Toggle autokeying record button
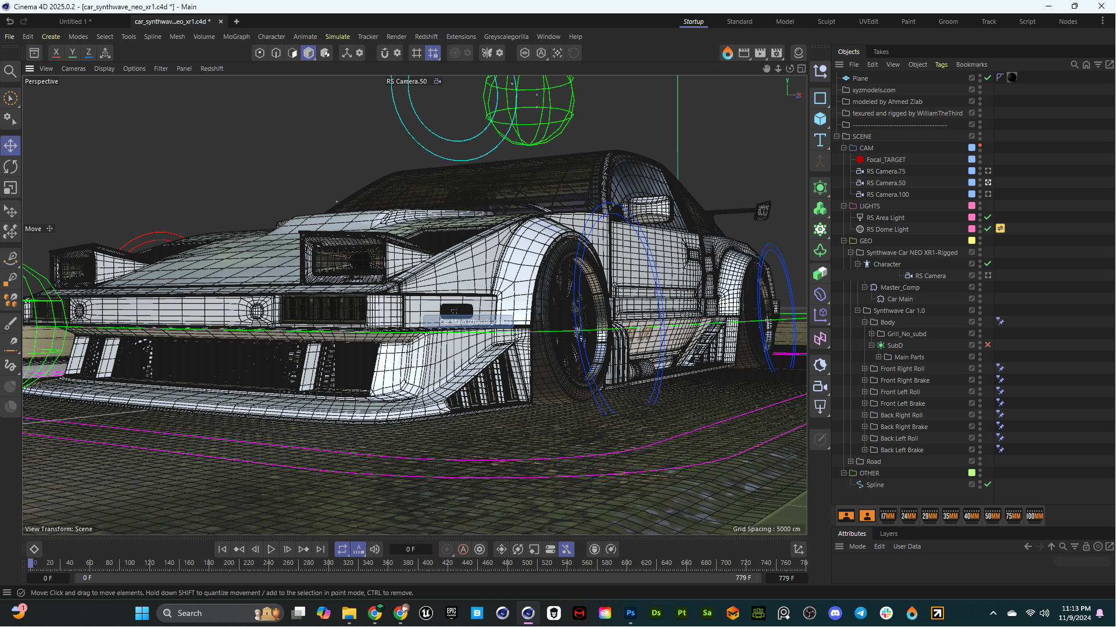 click(463, 549)
